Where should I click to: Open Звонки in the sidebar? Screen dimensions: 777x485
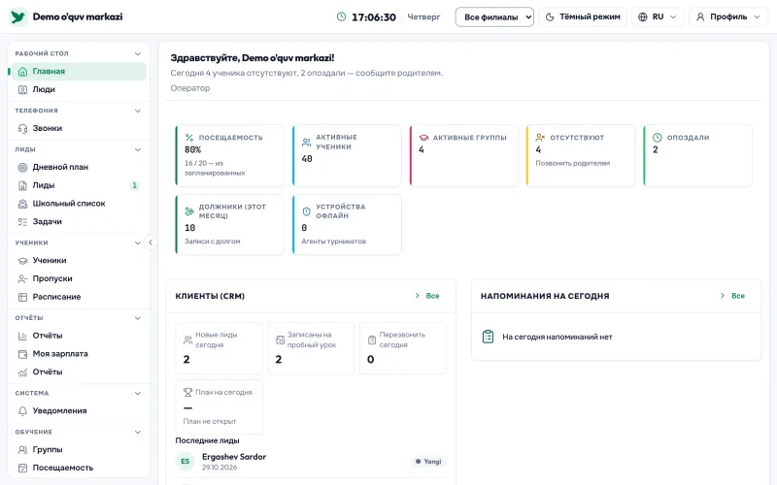pos(79,128)
